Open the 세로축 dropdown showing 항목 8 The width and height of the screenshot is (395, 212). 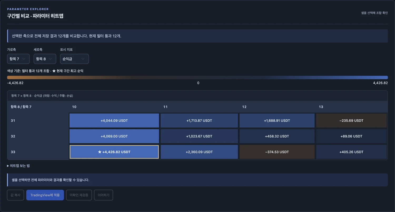tap(45, 59)
